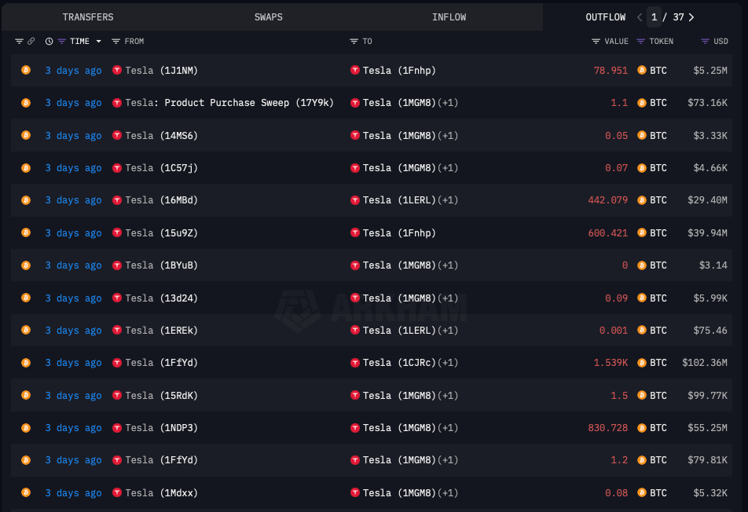The width and height of the screenshot is (748, 512).
Task: Click Bitcoin chain icon in Tesla (16MBd) row
Action: tap(26, 200)
